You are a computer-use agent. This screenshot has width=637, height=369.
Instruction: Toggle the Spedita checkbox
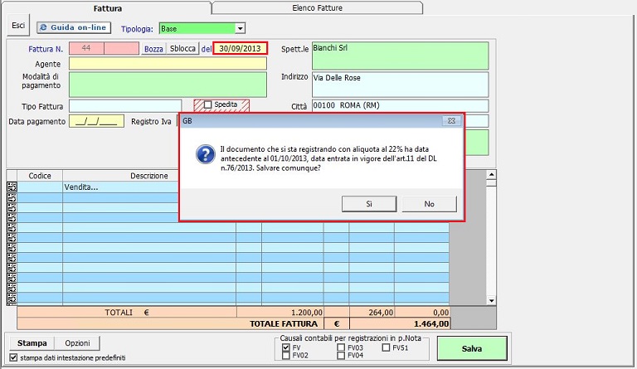pyautogui.click(x=208, y=104)
